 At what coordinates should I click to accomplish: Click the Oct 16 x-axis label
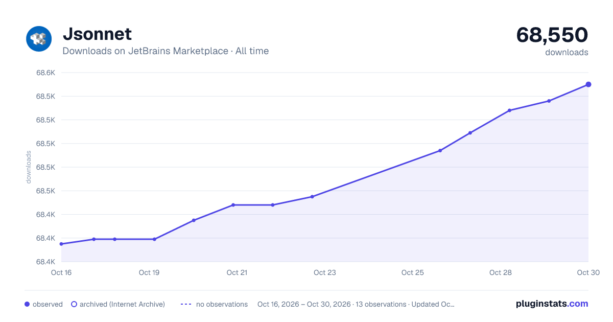coord(61,272)
